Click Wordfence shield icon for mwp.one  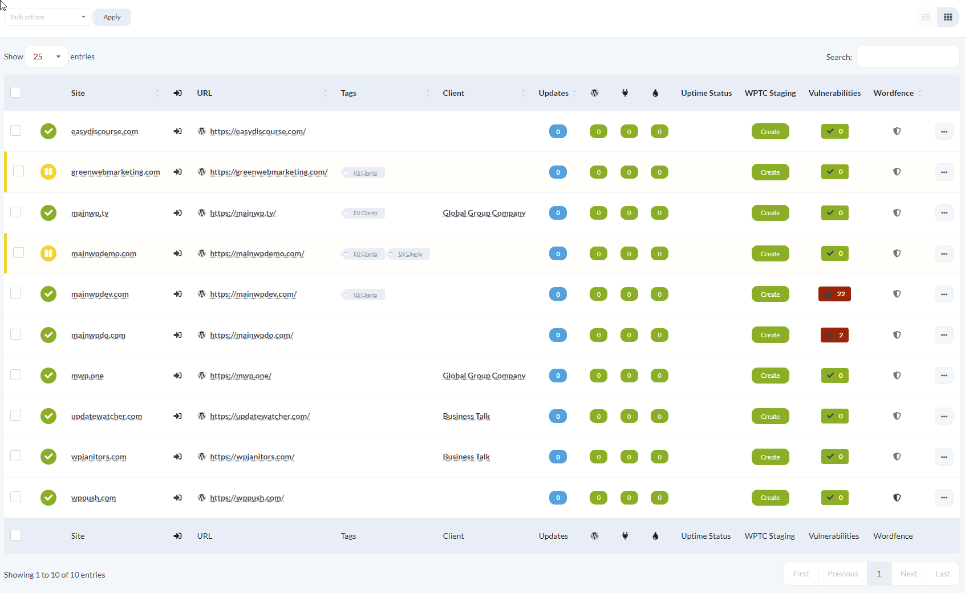[897, 376]
